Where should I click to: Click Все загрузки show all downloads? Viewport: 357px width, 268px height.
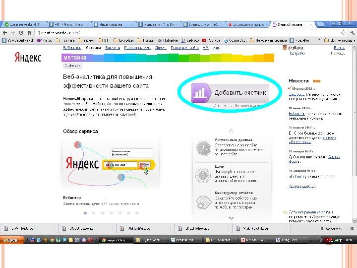(331, 229)
